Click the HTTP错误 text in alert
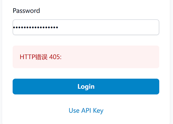Screen dimensions: 173x124 tap(34, 57)
